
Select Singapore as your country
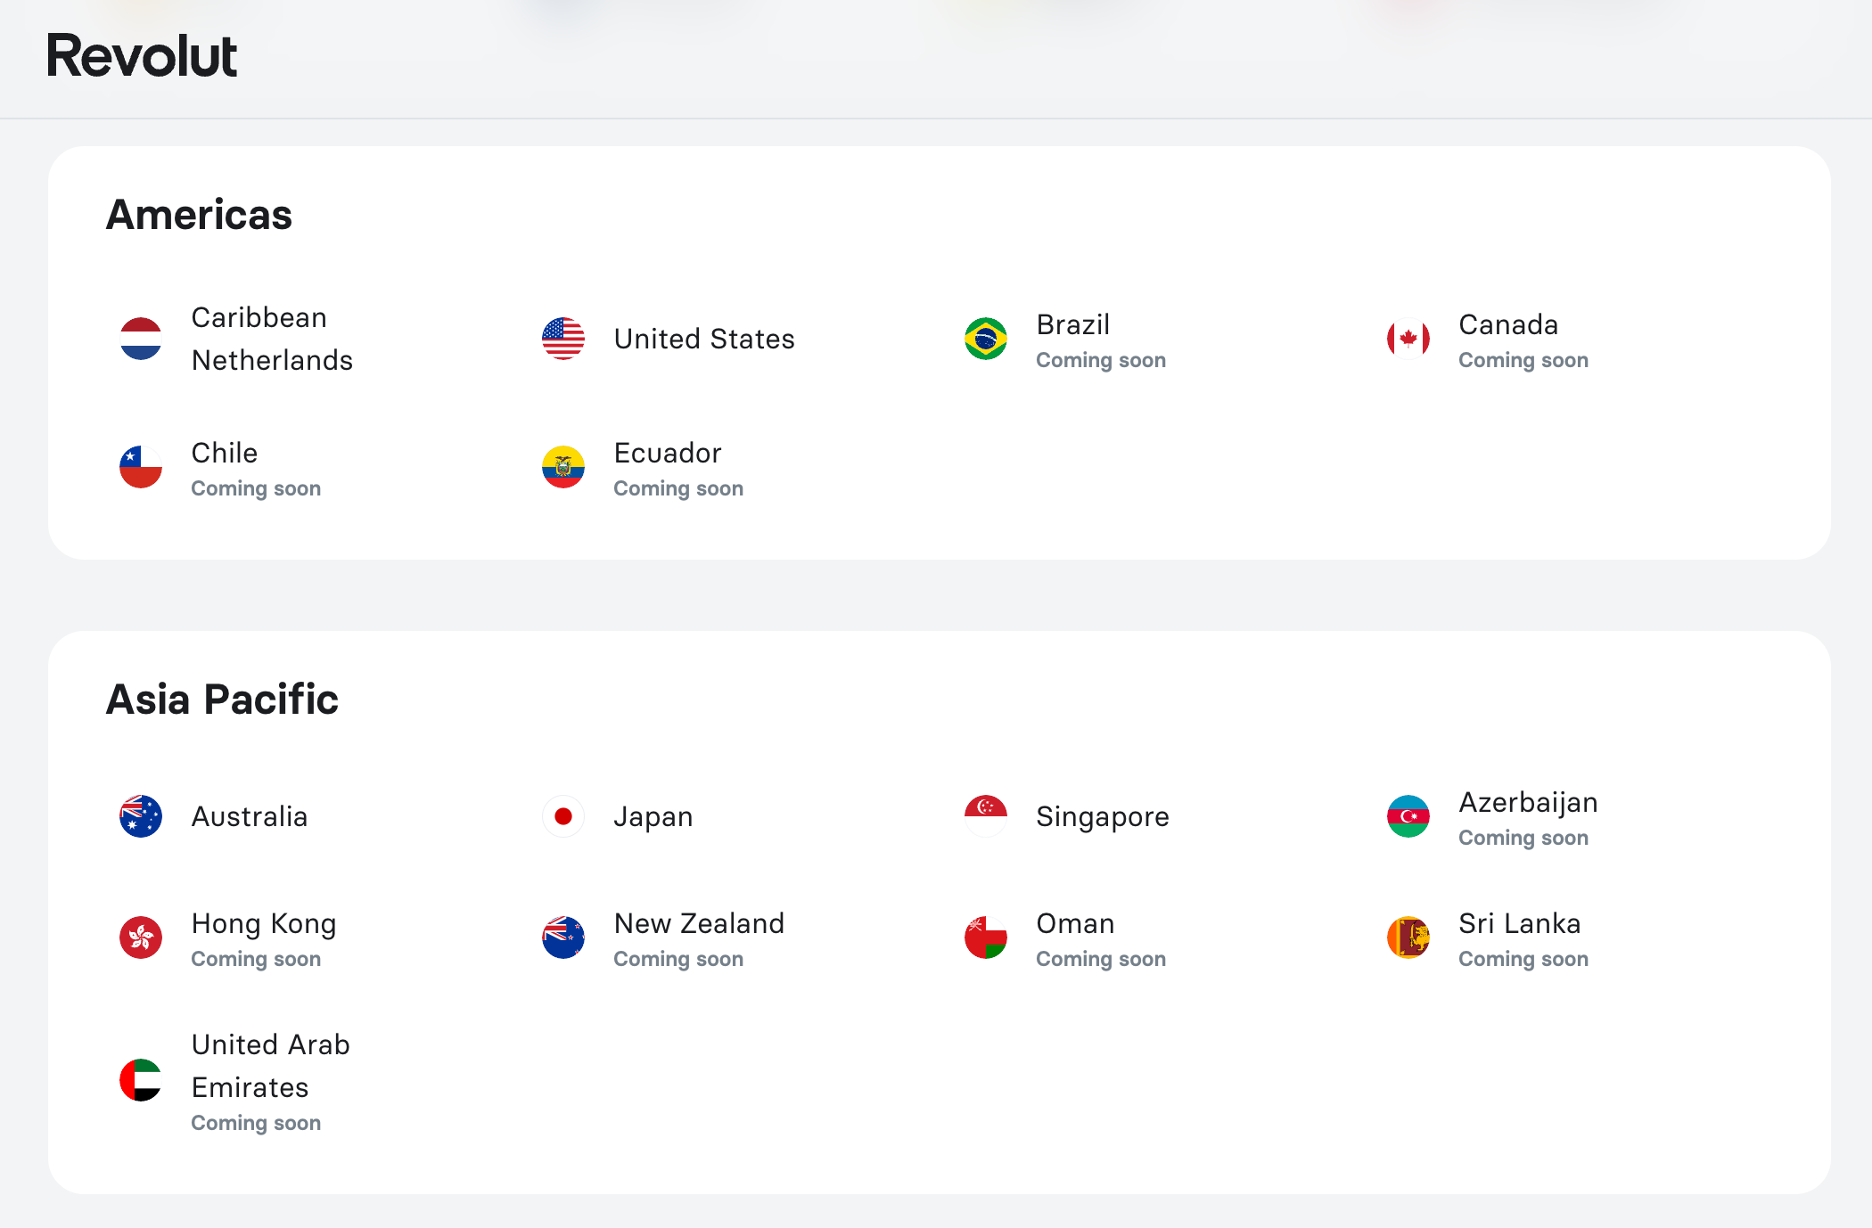pyautogui.click(x=1103, y=815)
